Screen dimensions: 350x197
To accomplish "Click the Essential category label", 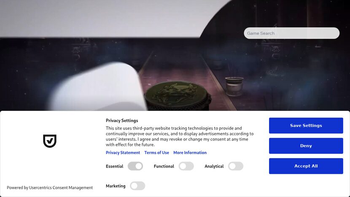I will (115, 166).
